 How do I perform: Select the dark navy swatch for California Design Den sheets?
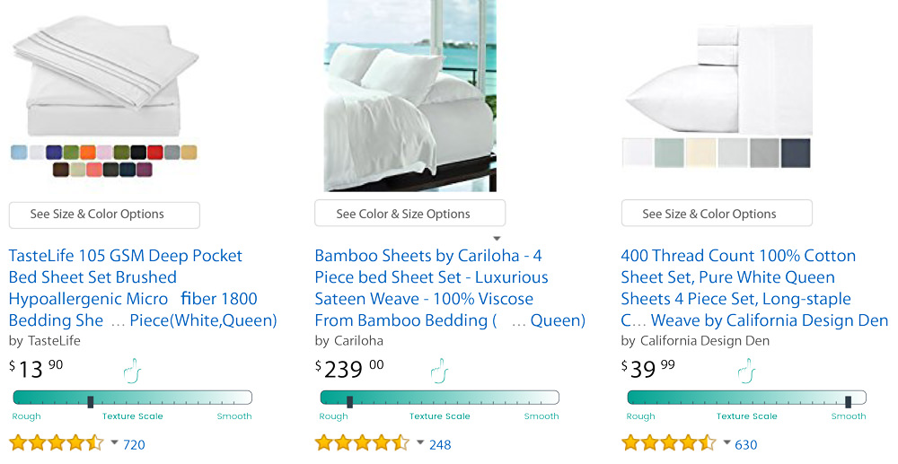796,153
